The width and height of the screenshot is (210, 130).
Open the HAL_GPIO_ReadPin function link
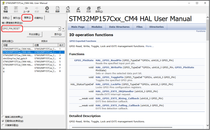click(108, 60)
